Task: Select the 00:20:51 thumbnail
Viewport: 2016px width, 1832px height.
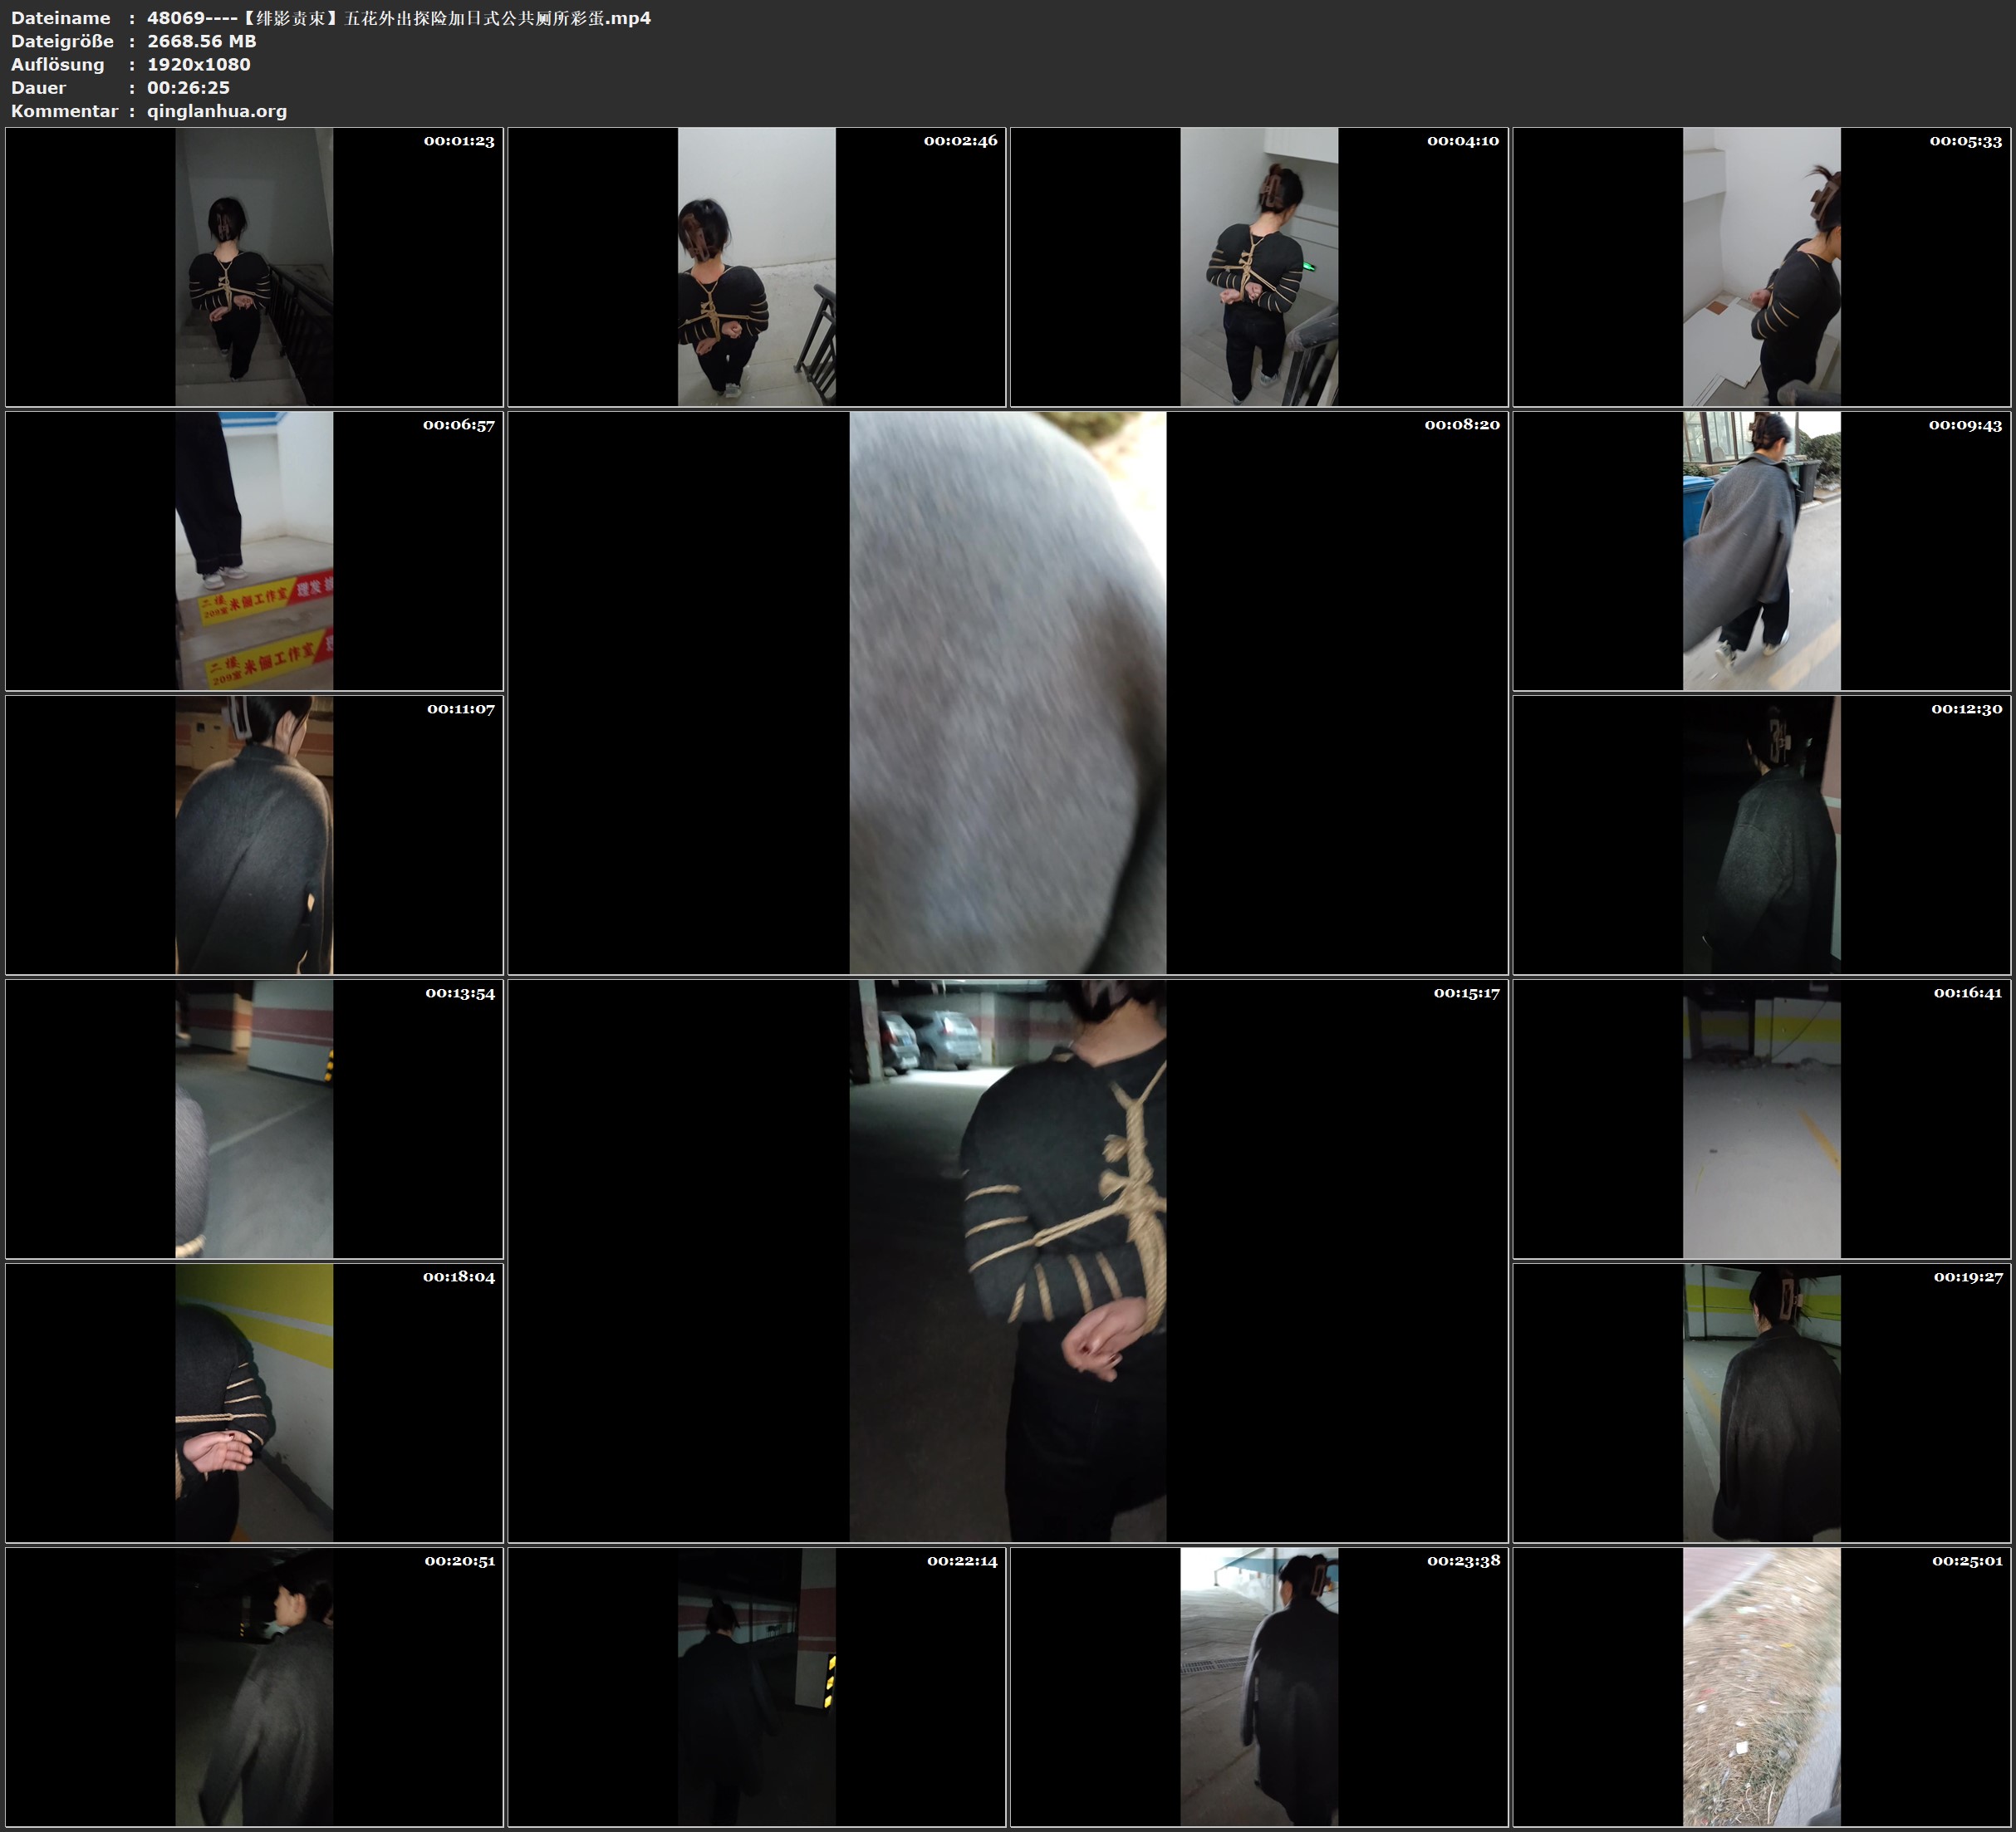Action: tap(254, 1686)
